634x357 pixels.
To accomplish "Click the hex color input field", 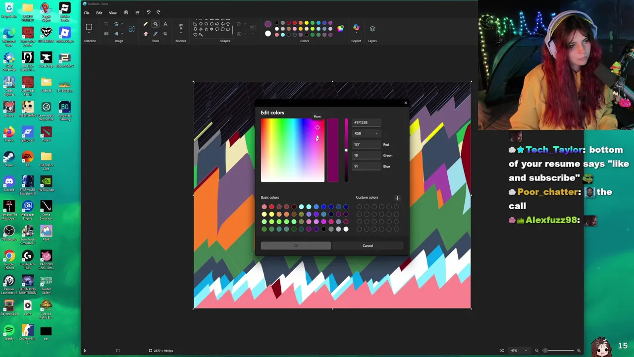I will [367, 122].
